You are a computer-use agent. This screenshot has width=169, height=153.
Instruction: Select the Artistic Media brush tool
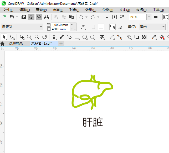click(62, 37)
